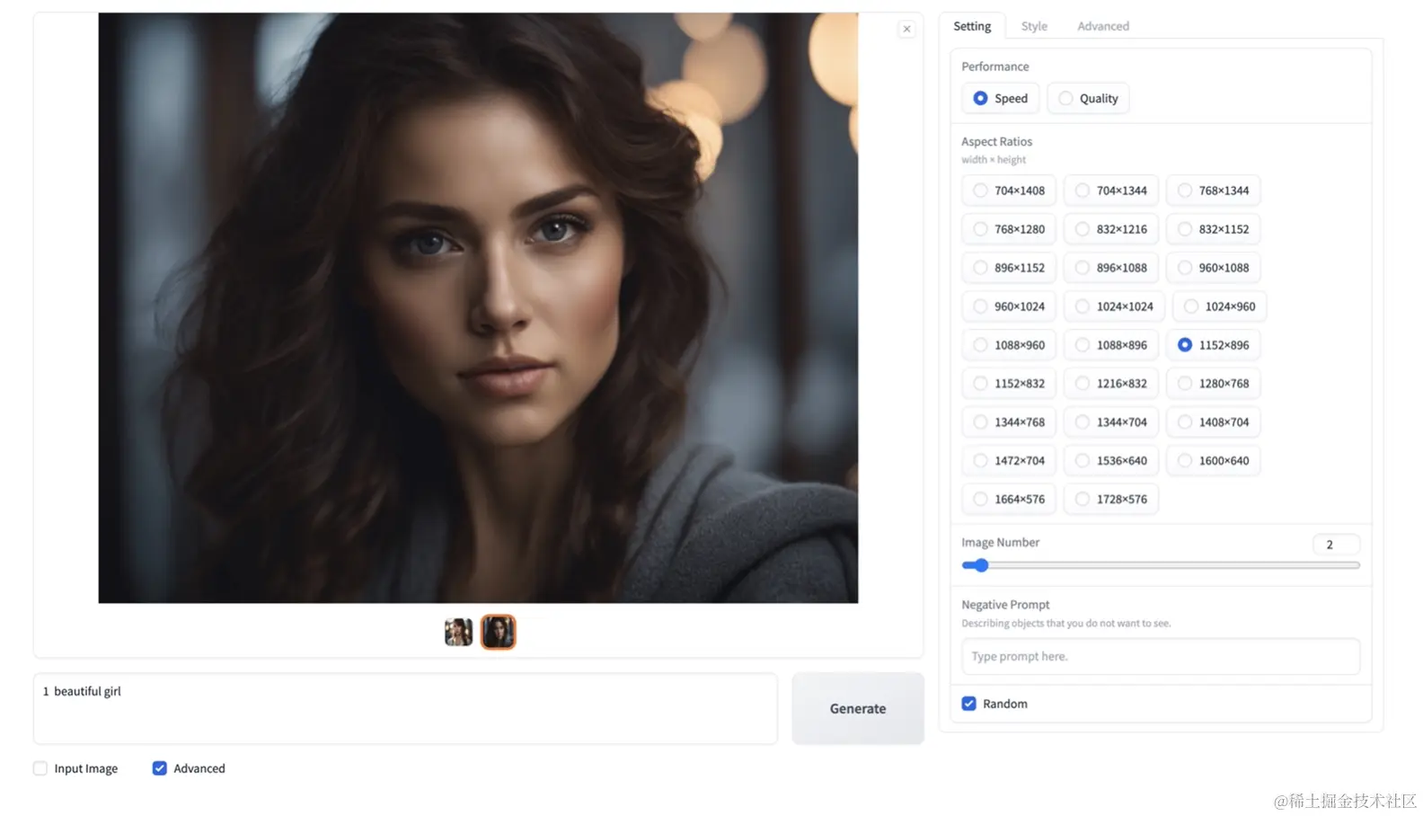Select the first generated image thumbnail
1423x816 pixels.
tap(458, 632)
